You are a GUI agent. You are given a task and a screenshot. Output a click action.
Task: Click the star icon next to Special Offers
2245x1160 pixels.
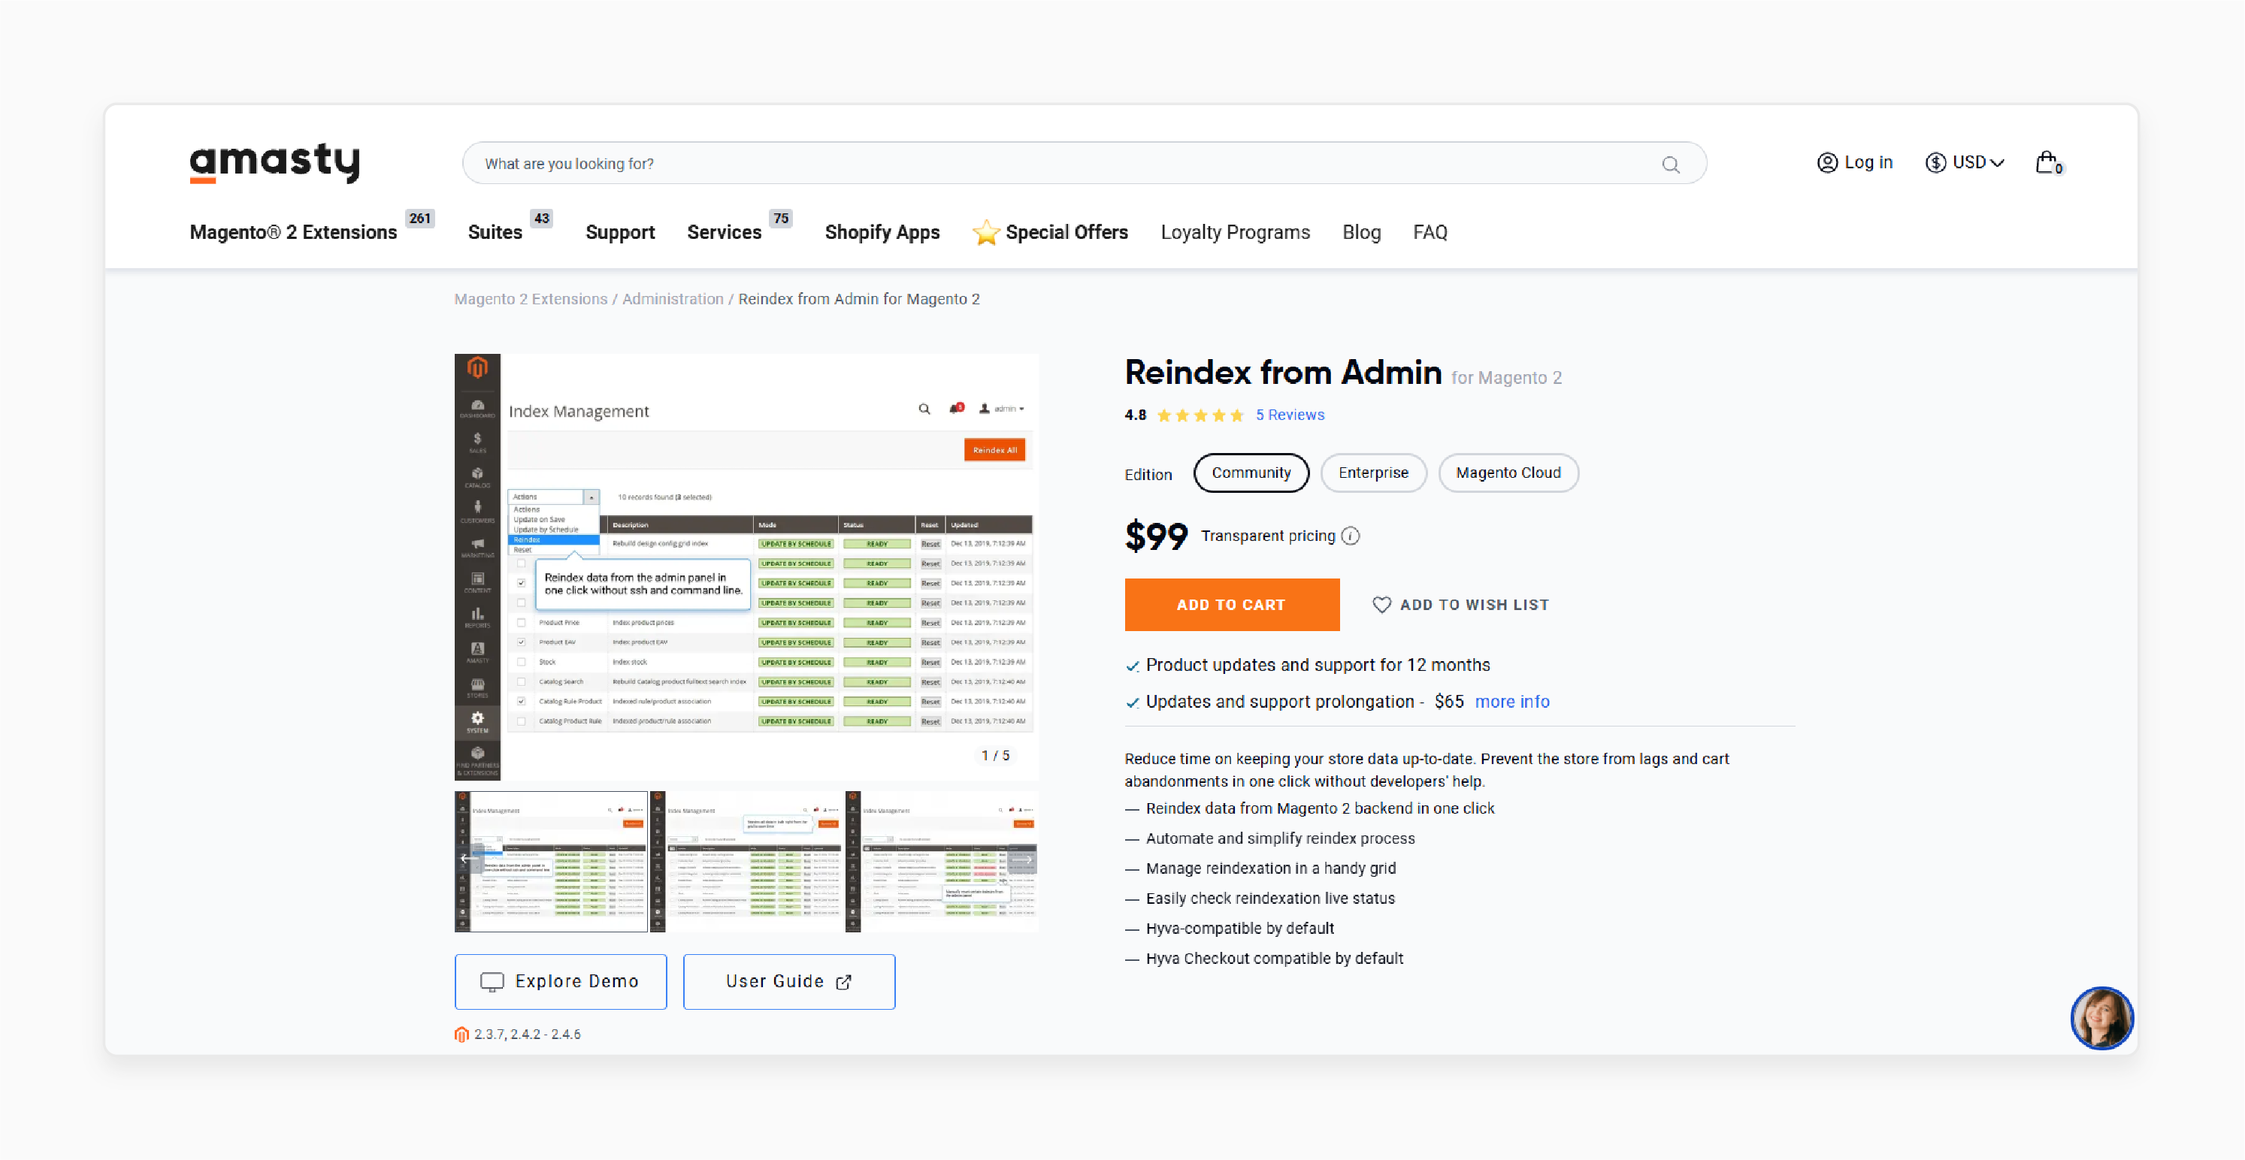(985, 232)
